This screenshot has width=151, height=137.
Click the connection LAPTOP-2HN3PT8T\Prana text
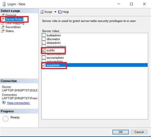(x=20, y=98)
